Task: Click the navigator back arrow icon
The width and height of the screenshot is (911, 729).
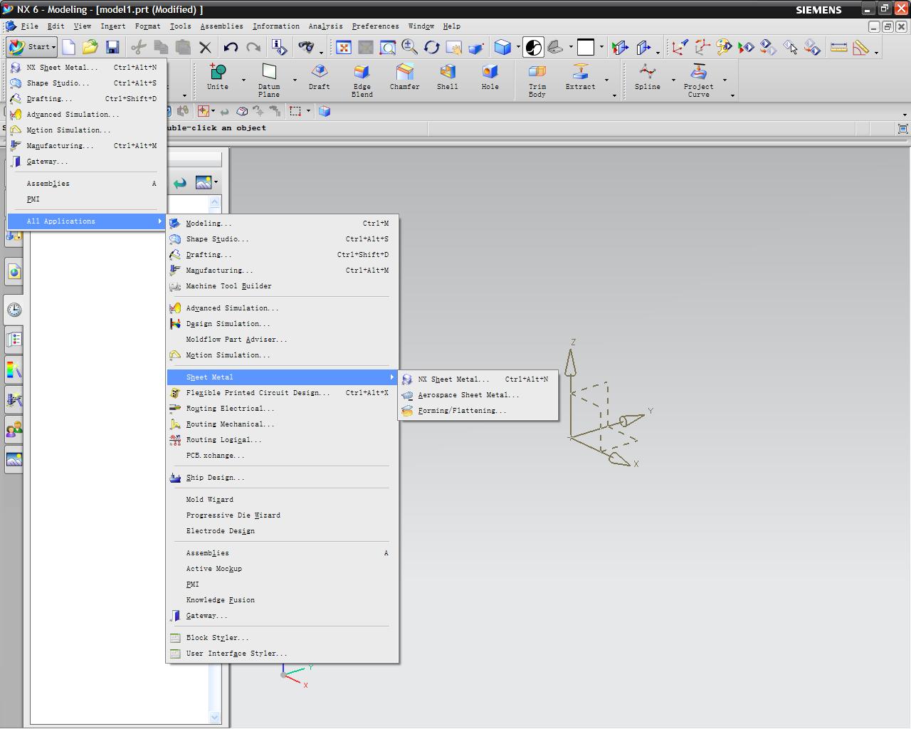Action: click(x=179, y=183)
